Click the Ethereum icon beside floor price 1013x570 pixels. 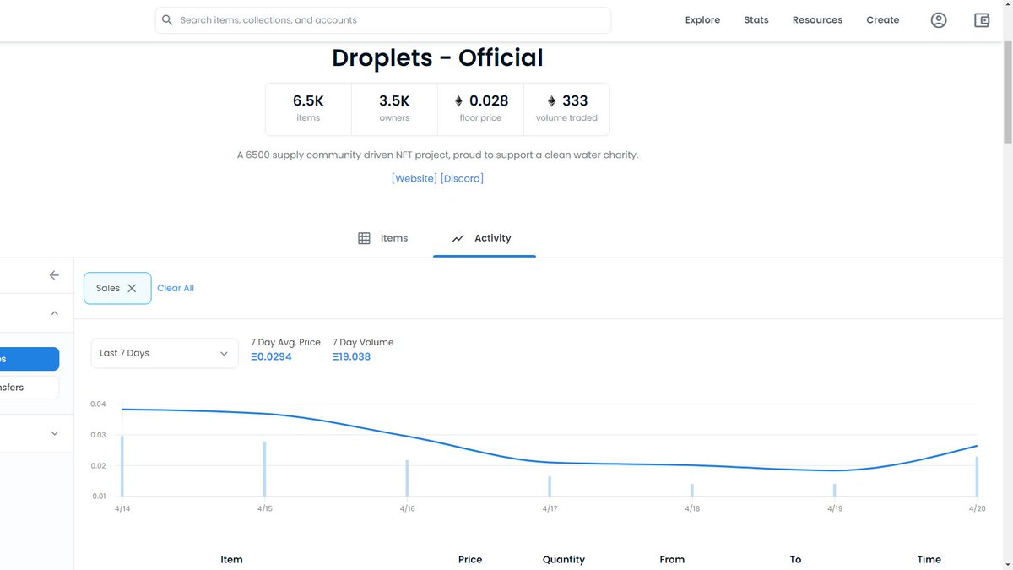point(459,100)
